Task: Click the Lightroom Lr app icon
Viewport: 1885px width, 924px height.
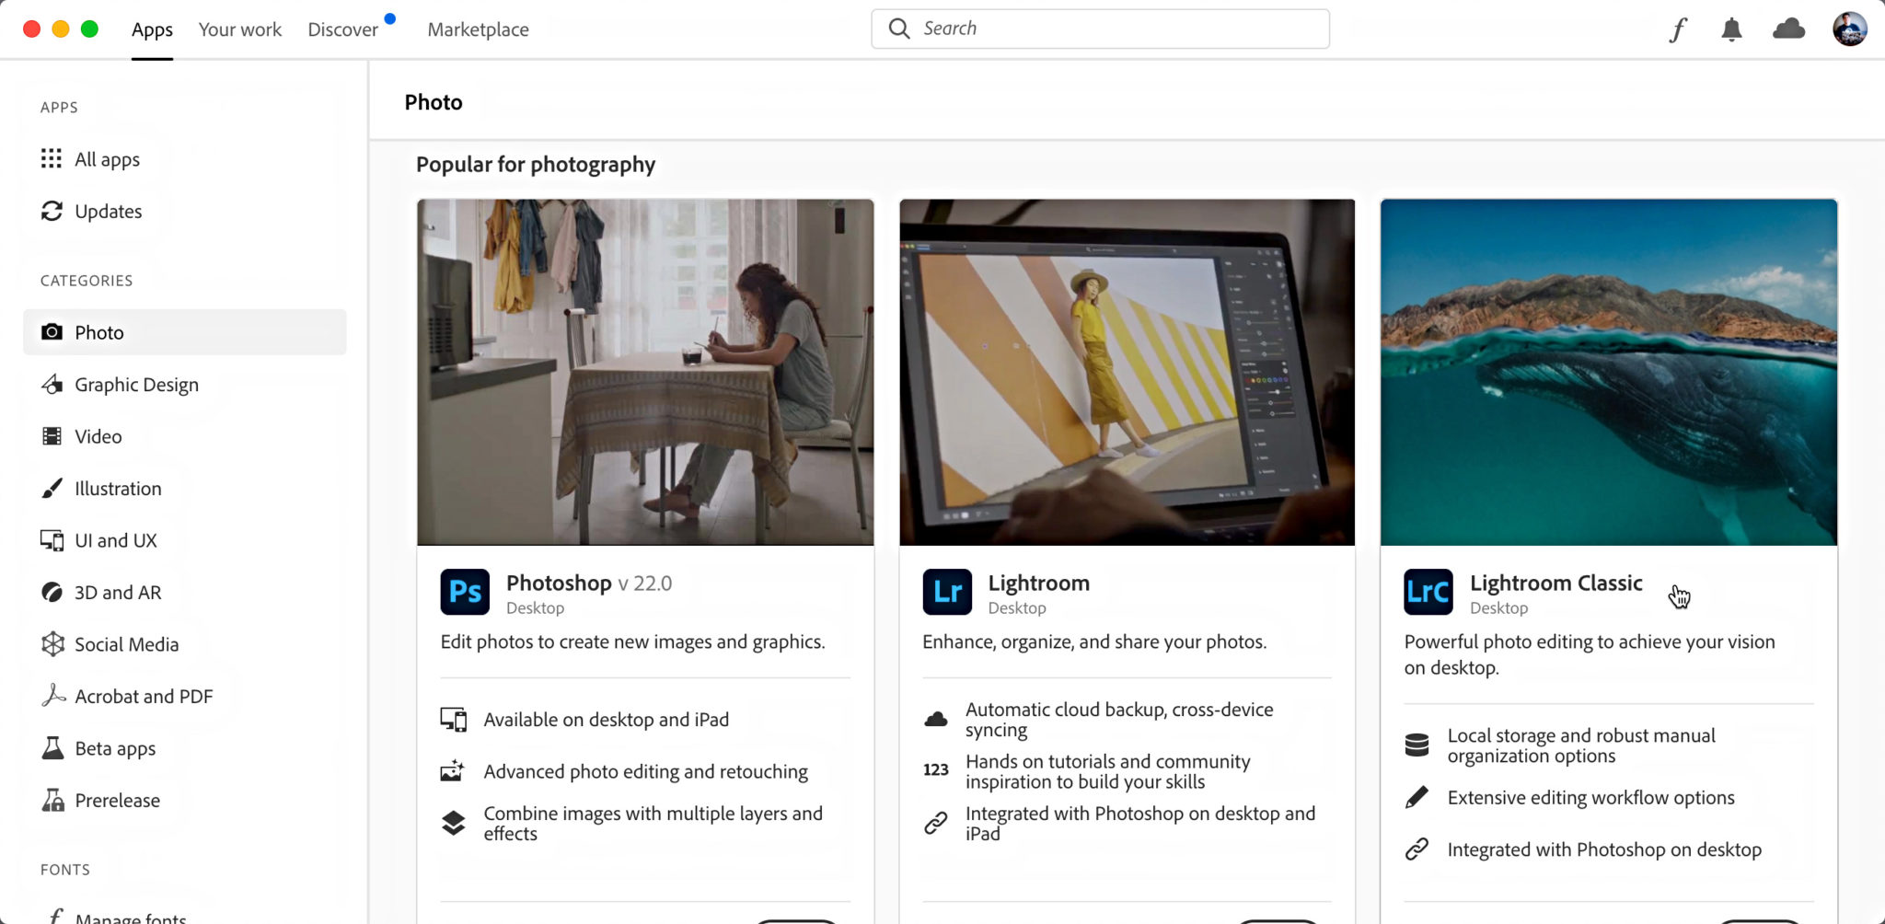Action: point(947,592)
